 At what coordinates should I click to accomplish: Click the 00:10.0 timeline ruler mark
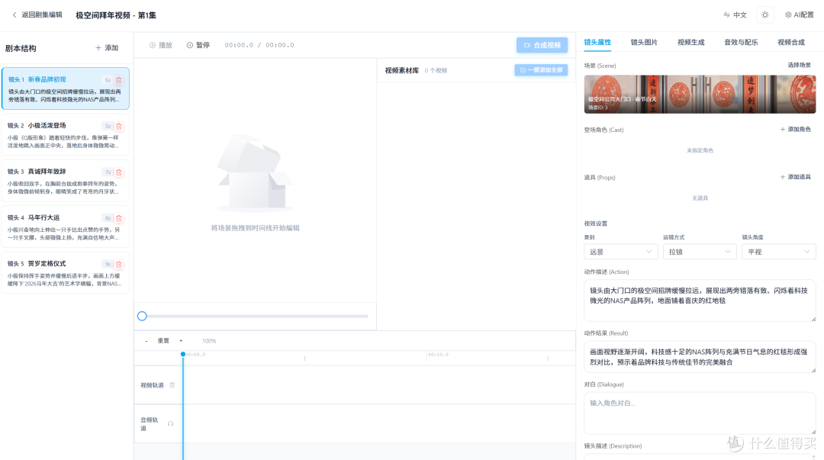click(x=438, y=355)
